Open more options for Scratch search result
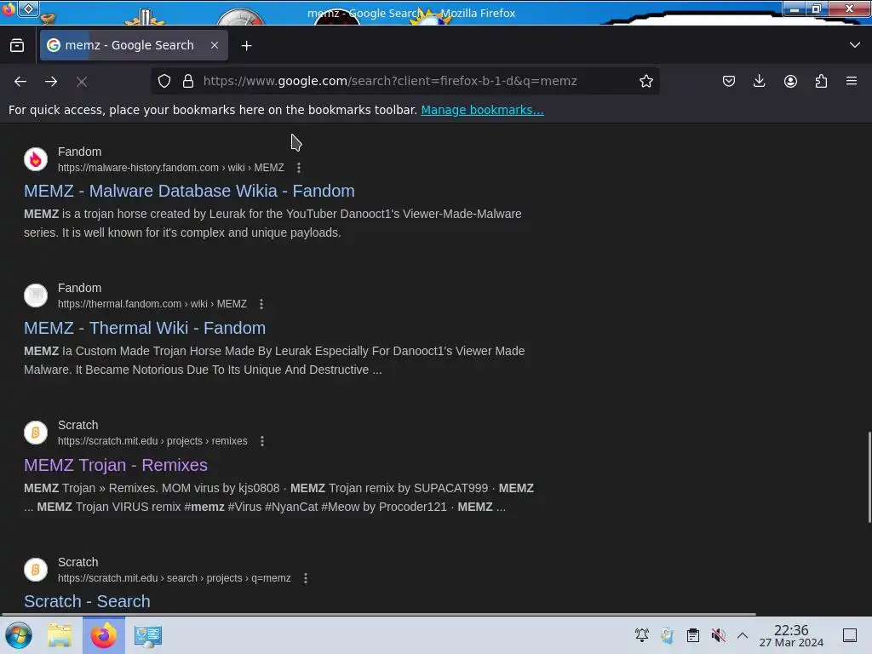The image size is (872, 654). pyautogui.click(x=306, y=578)
